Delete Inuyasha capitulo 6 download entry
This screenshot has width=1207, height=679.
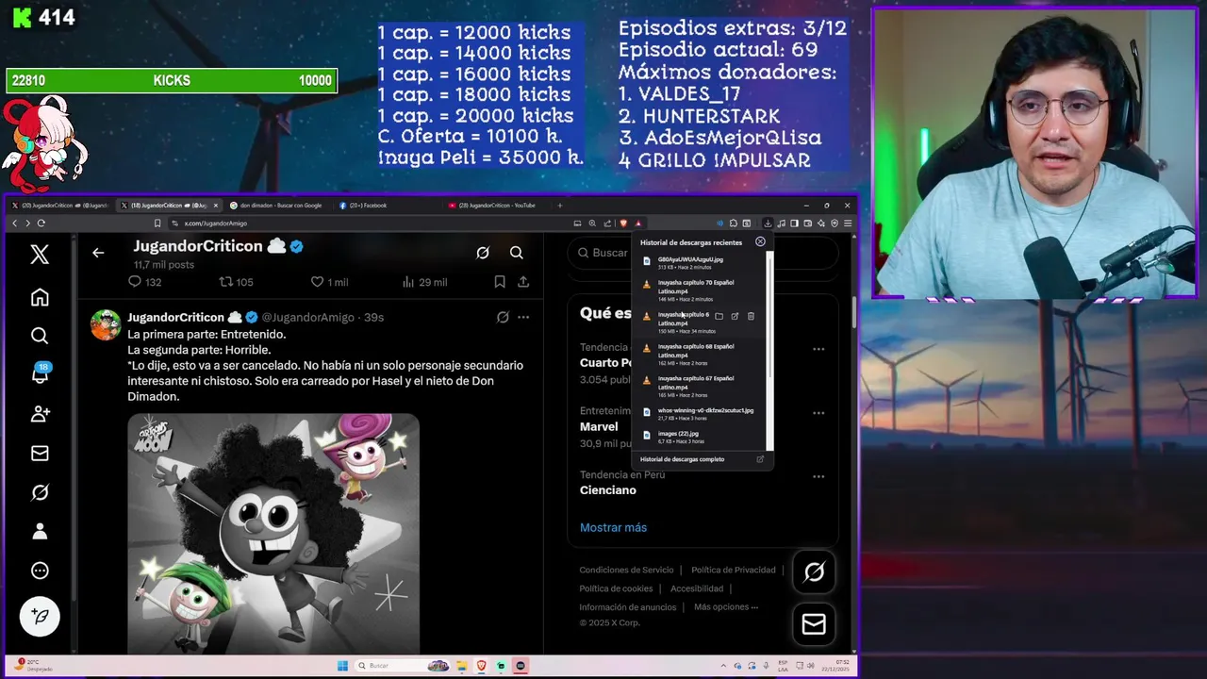[x=751, y=316]
